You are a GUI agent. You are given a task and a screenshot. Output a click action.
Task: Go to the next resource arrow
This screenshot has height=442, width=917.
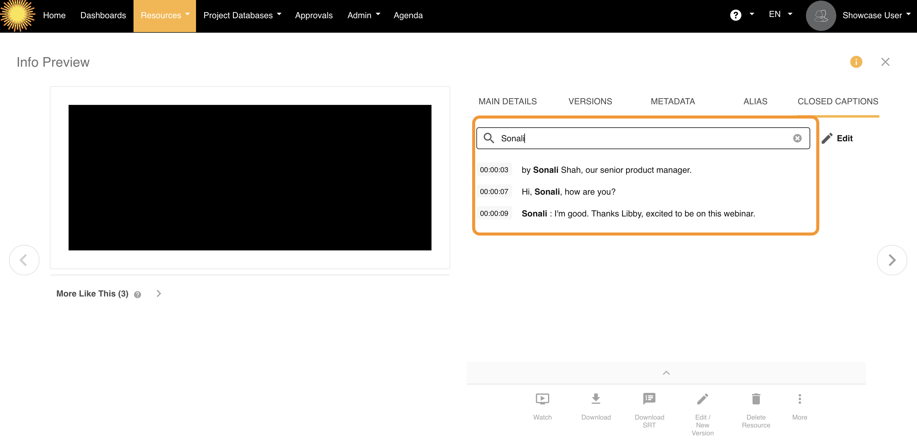tap(892, 260)
